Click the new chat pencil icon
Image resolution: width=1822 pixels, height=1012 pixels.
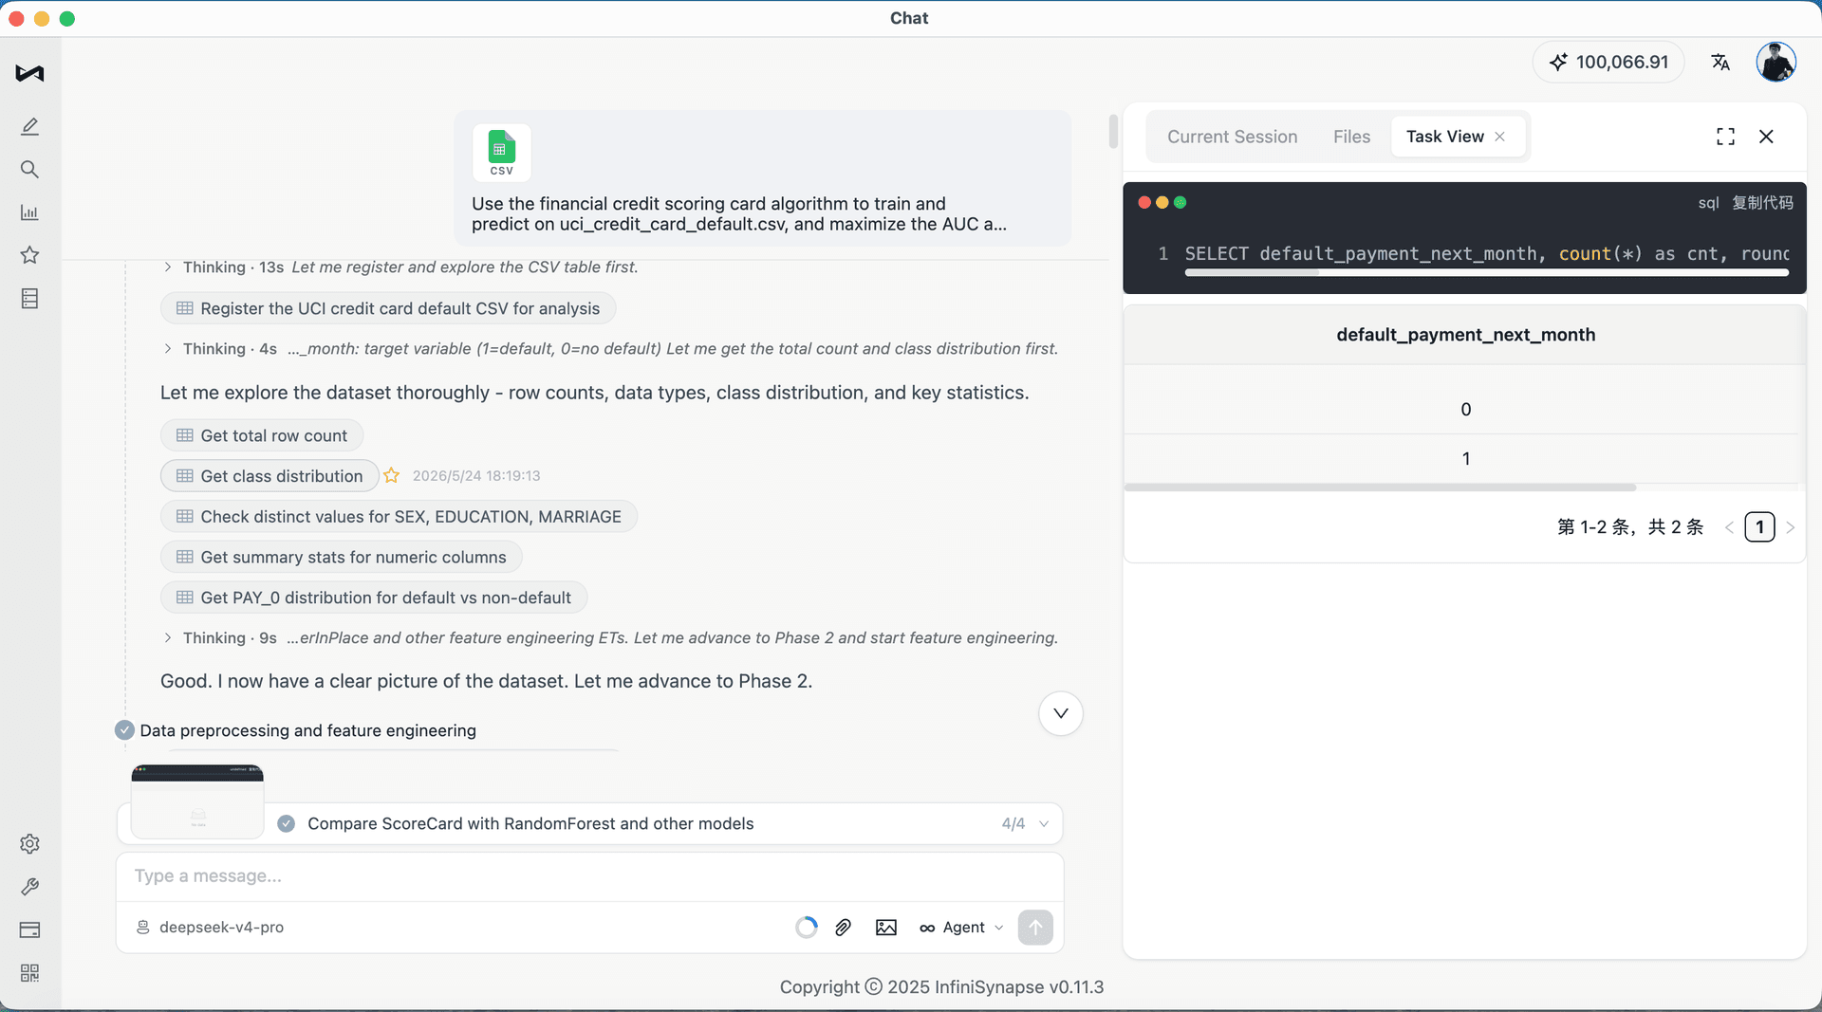29,126
